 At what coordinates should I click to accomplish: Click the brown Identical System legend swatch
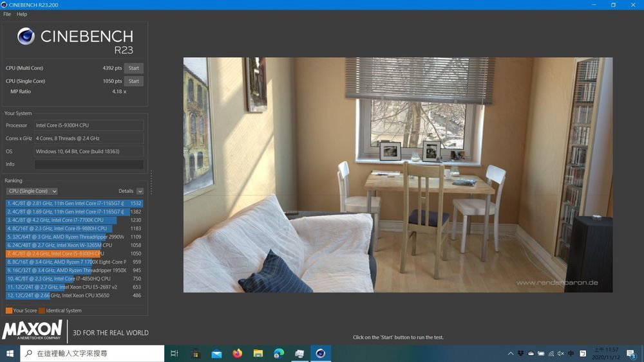pyautogui.click(x=41, y=311)
